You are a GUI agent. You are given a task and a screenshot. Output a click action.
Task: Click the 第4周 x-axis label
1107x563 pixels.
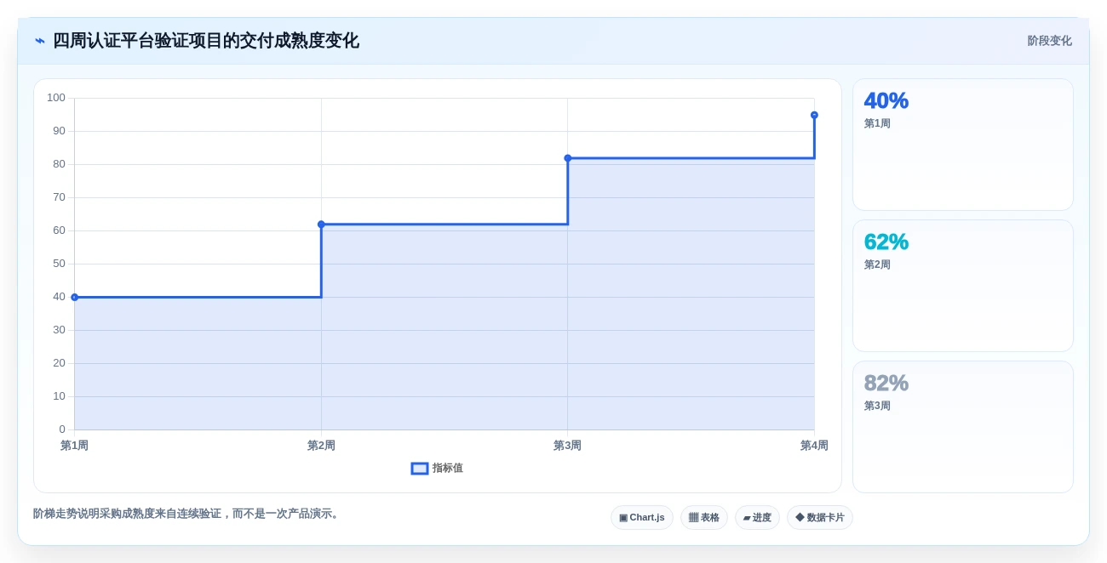point(814,446)
